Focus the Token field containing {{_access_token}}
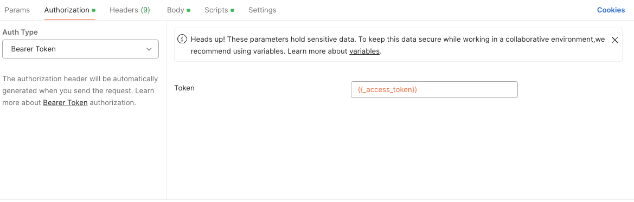 click(434, 90)
